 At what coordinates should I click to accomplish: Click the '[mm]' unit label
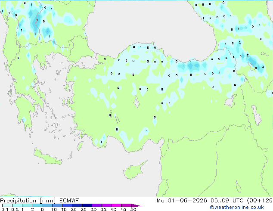(48, 201)
